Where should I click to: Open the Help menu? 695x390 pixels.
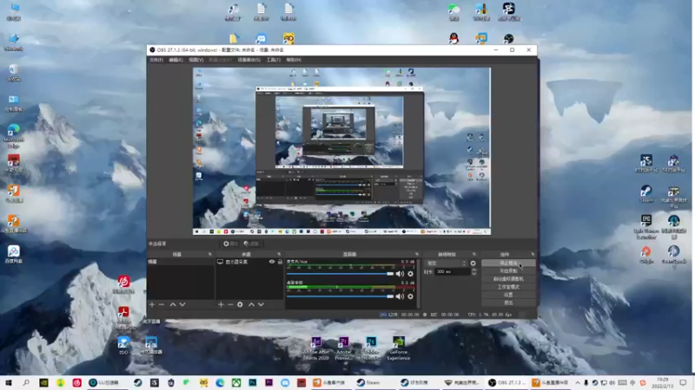pyautogui.click(x=294, y=60)
